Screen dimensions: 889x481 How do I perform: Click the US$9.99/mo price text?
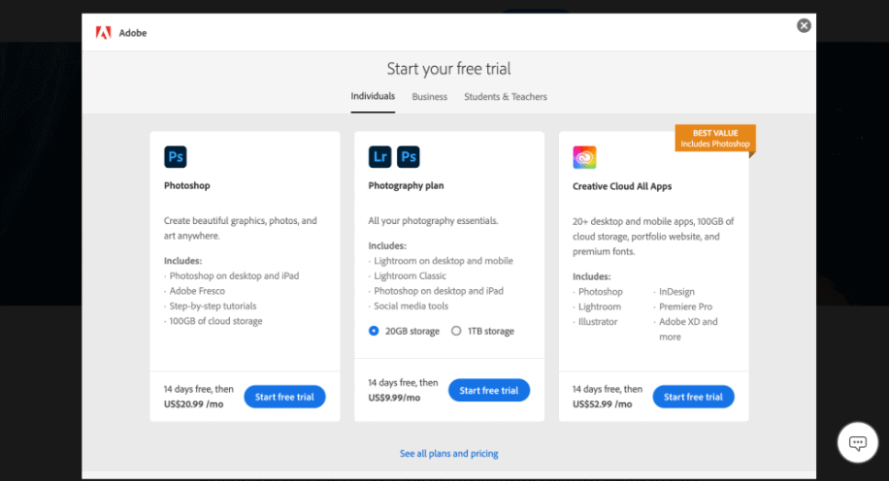pos(394,398)
